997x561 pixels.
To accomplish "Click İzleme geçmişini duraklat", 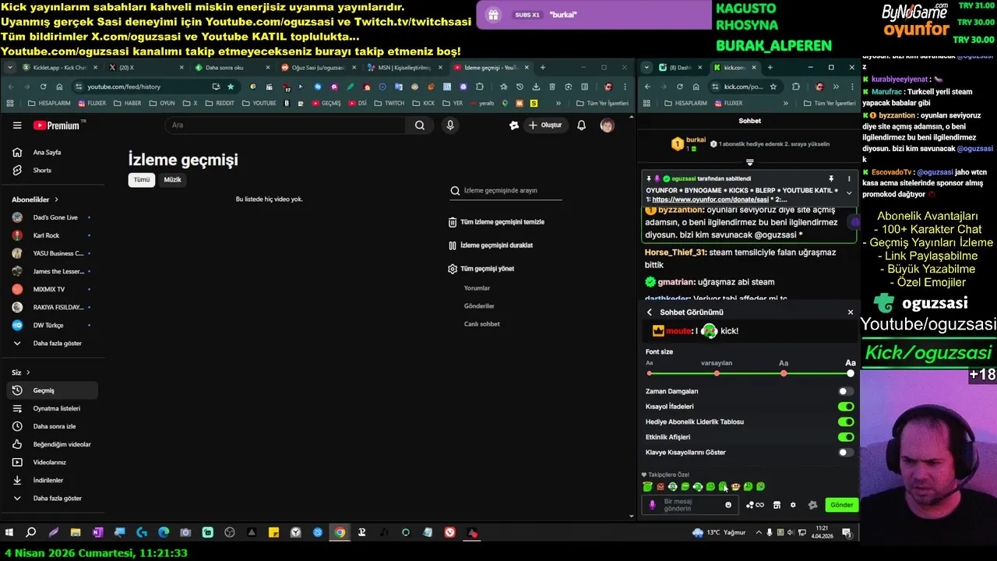I will (491, 245).
